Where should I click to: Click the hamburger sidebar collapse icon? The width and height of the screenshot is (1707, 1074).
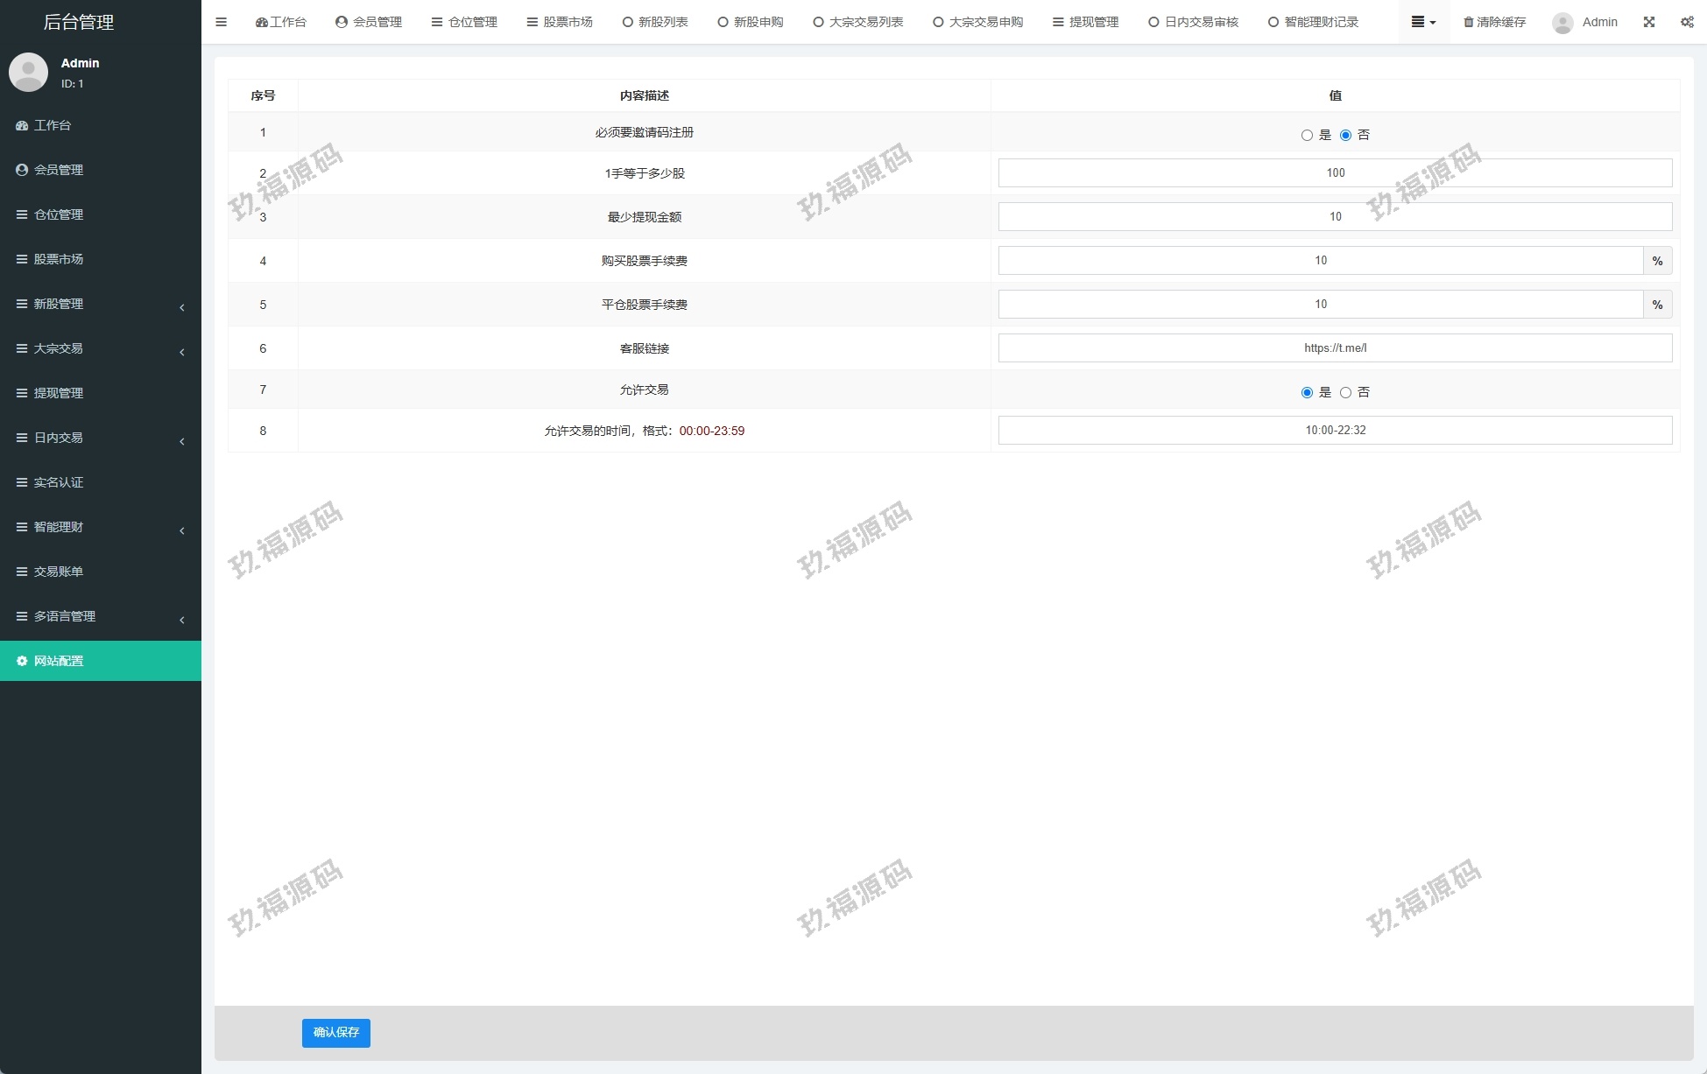pyautogui.click(x=221, y=22)
